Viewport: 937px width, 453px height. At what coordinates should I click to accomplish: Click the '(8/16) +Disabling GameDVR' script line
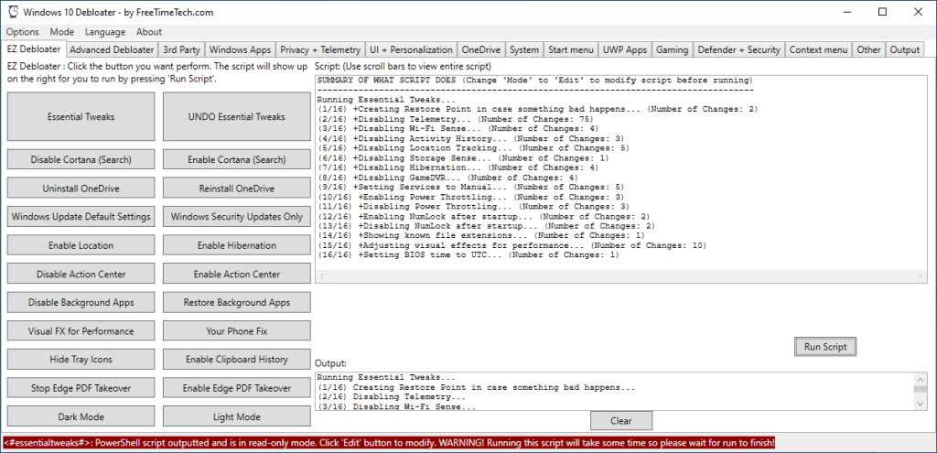[x=447, y=178]
